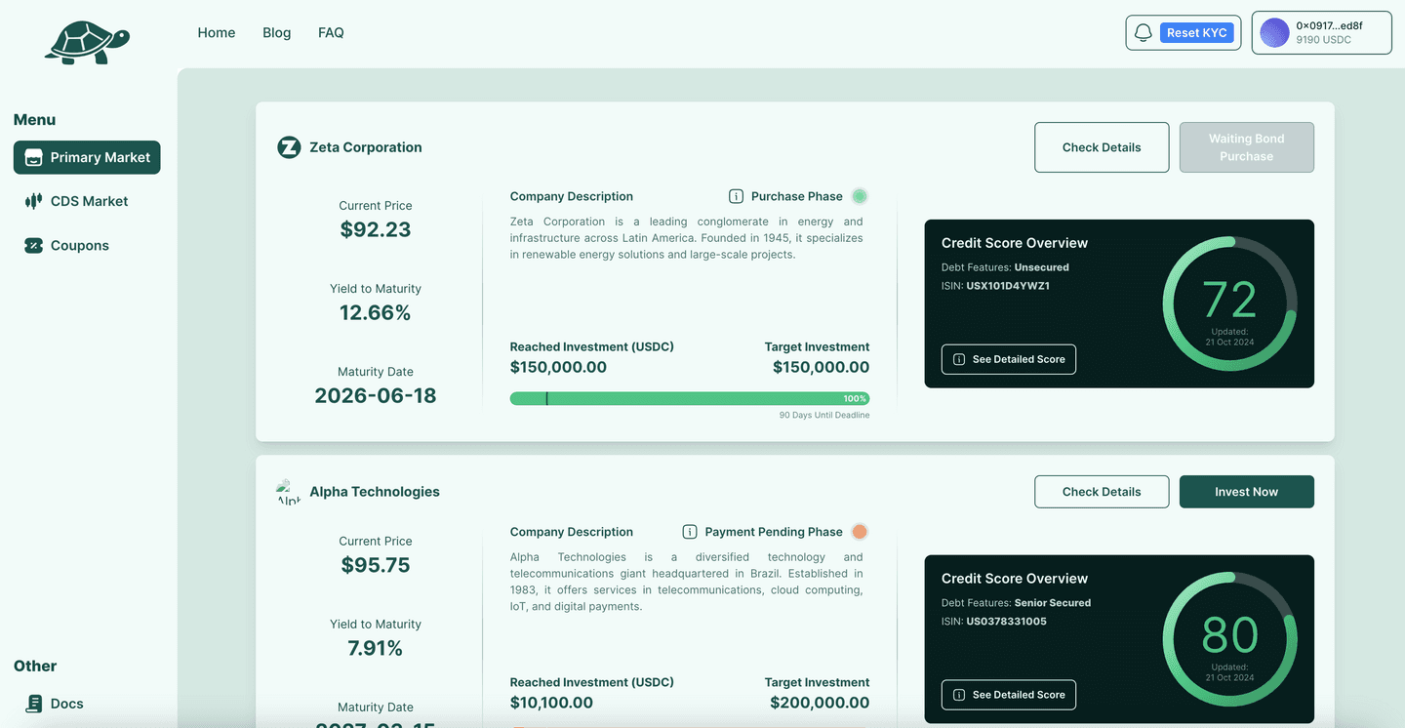Open Docs in Other section

tap(55, 704)
